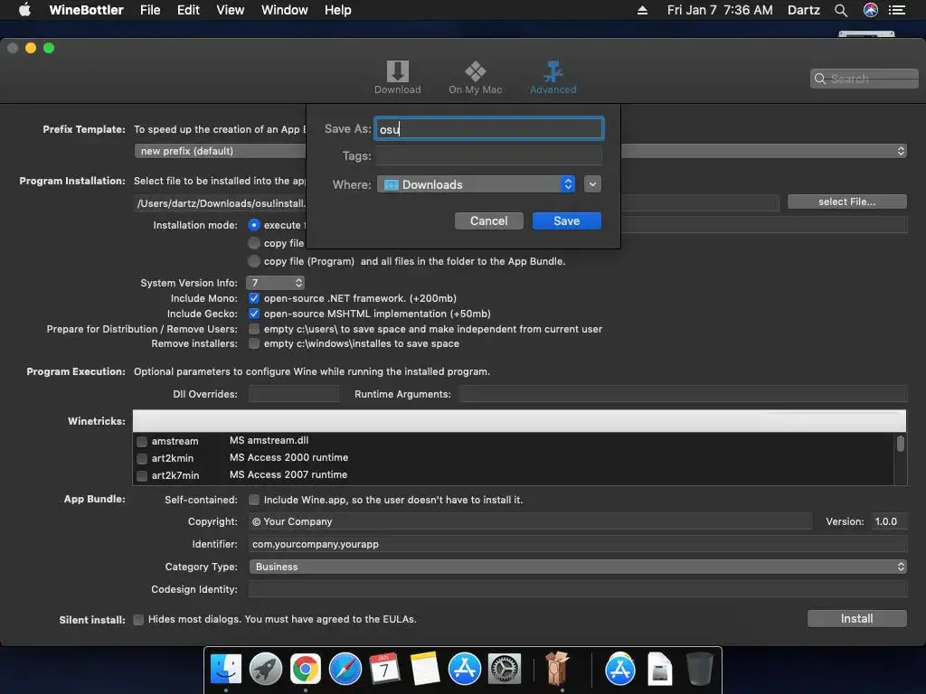Image resolution: width=926 pixels, height=694 pixels.
Task: Enable Self-contained Include Wine.app checkbox
Action: coord(254,500)
